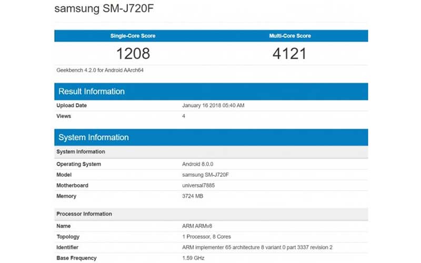The width and height of the screenshot is (421, 263).
Task: Select the Model value 'samsung SM-J720F'
Action: click(x=205, y=175)
